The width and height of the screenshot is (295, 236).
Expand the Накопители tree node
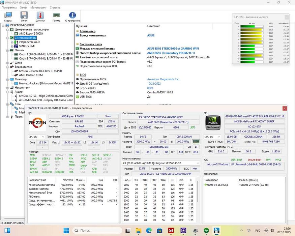coord(7,88)
